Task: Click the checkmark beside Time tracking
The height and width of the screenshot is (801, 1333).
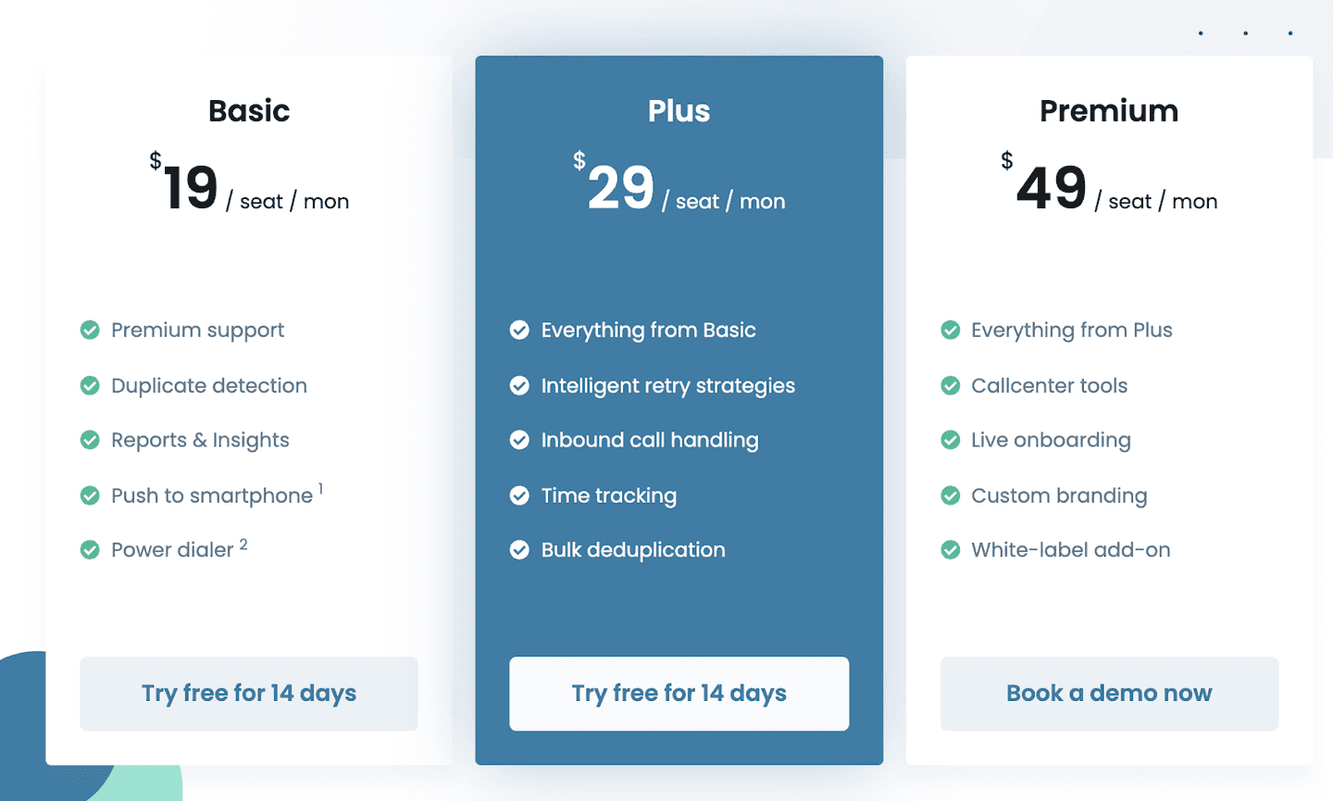Action: click(519, 495)
